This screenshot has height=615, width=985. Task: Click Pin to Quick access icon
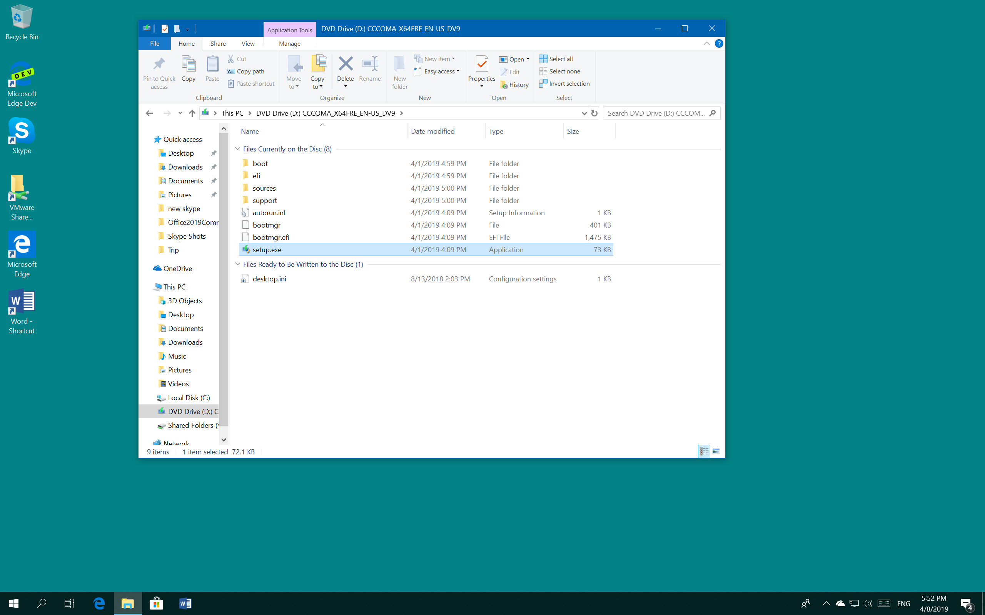click(x=159, y=64)
